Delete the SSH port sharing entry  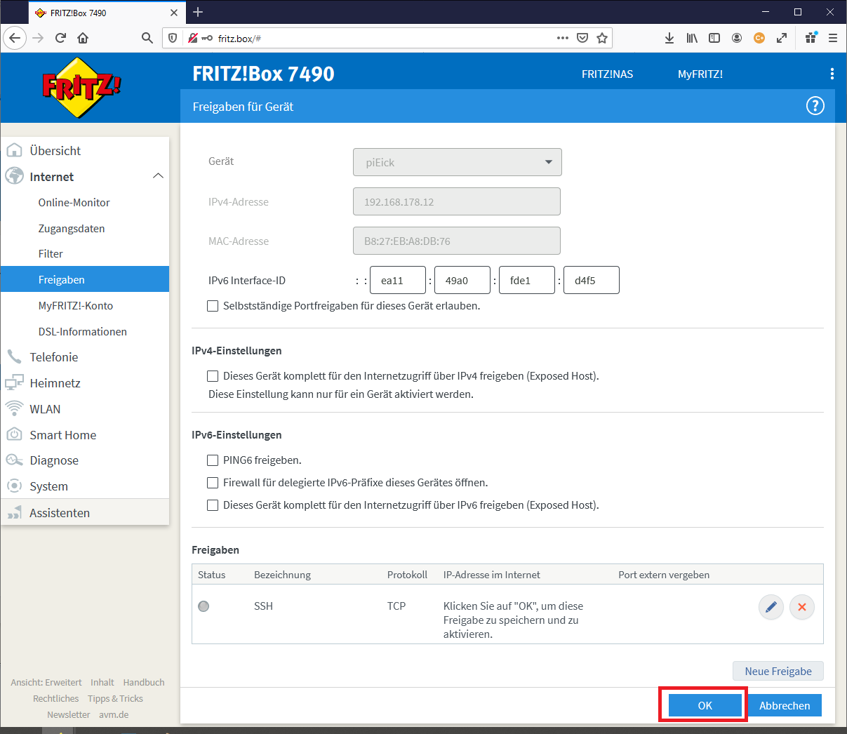coord(802,607)
